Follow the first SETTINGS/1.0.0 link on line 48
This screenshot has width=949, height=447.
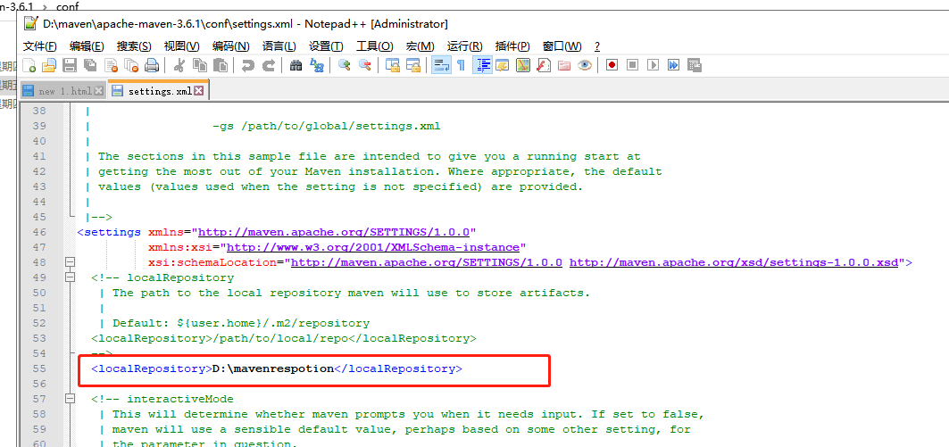point(428,262)
